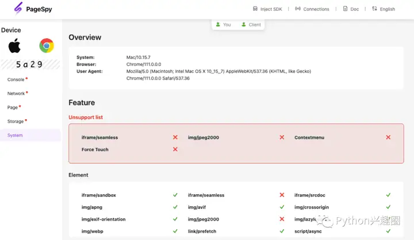414x240 pixels.
Task: Click Contextmenu in unsupport list
Action: [x=309, y=137]
